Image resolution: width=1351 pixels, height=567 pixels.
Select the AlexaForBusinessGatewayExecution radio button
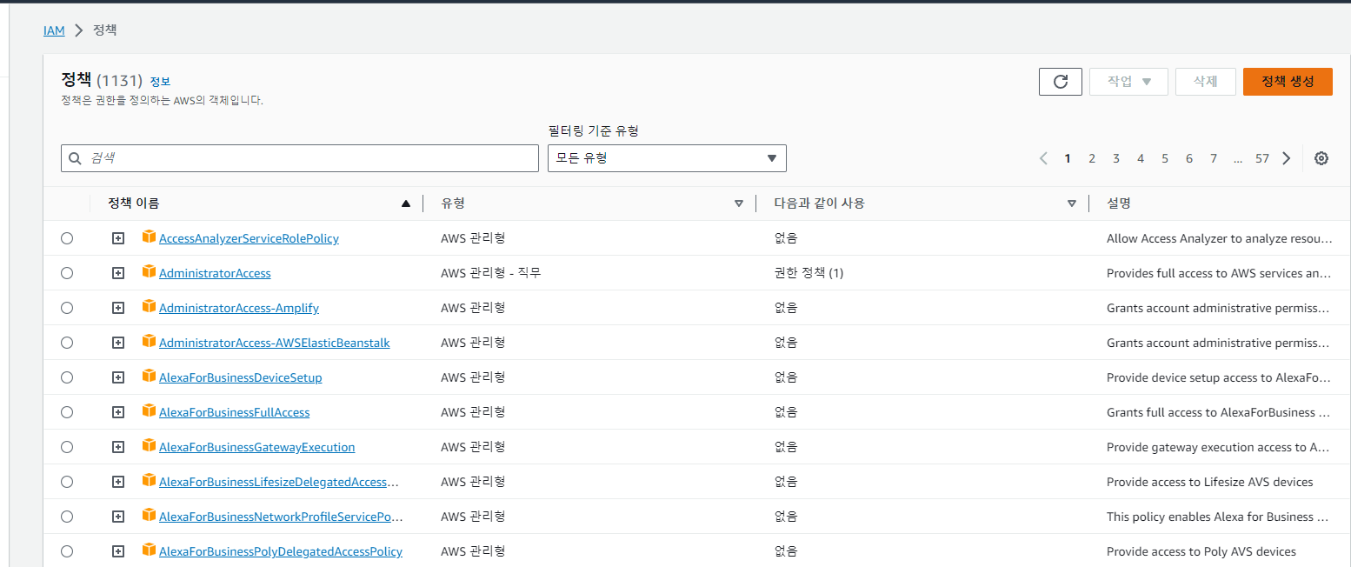[67, 447]
